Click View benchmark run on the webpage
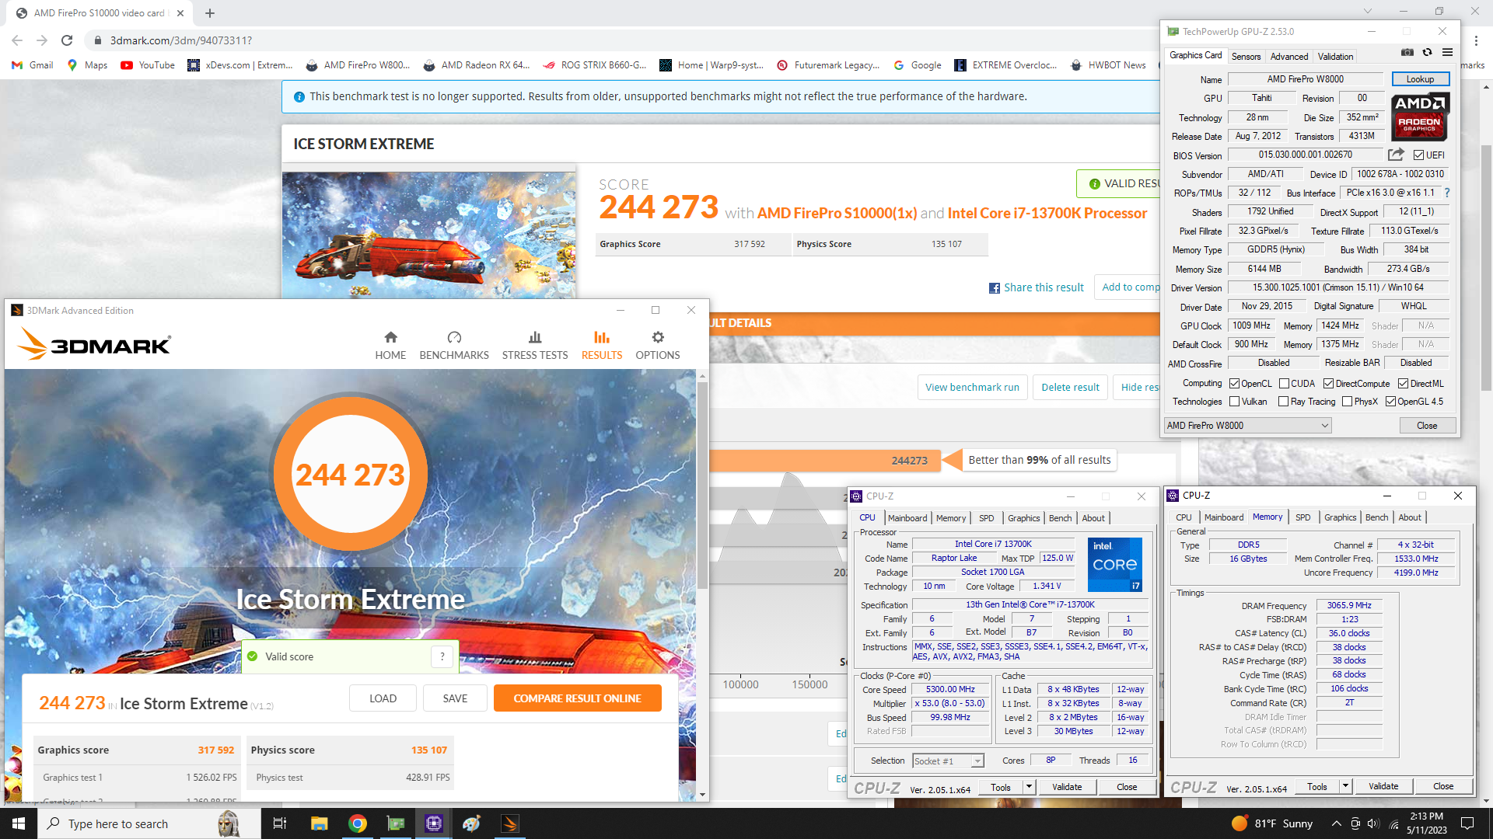Image resolution: width=1493 pixels, height=839 pixels. [x=972, y=388]
